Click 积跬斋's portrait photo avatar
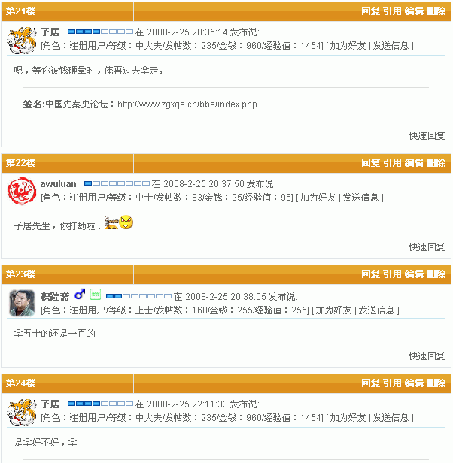The width and height of the screenshot is (453, 463). pos(22,303)
